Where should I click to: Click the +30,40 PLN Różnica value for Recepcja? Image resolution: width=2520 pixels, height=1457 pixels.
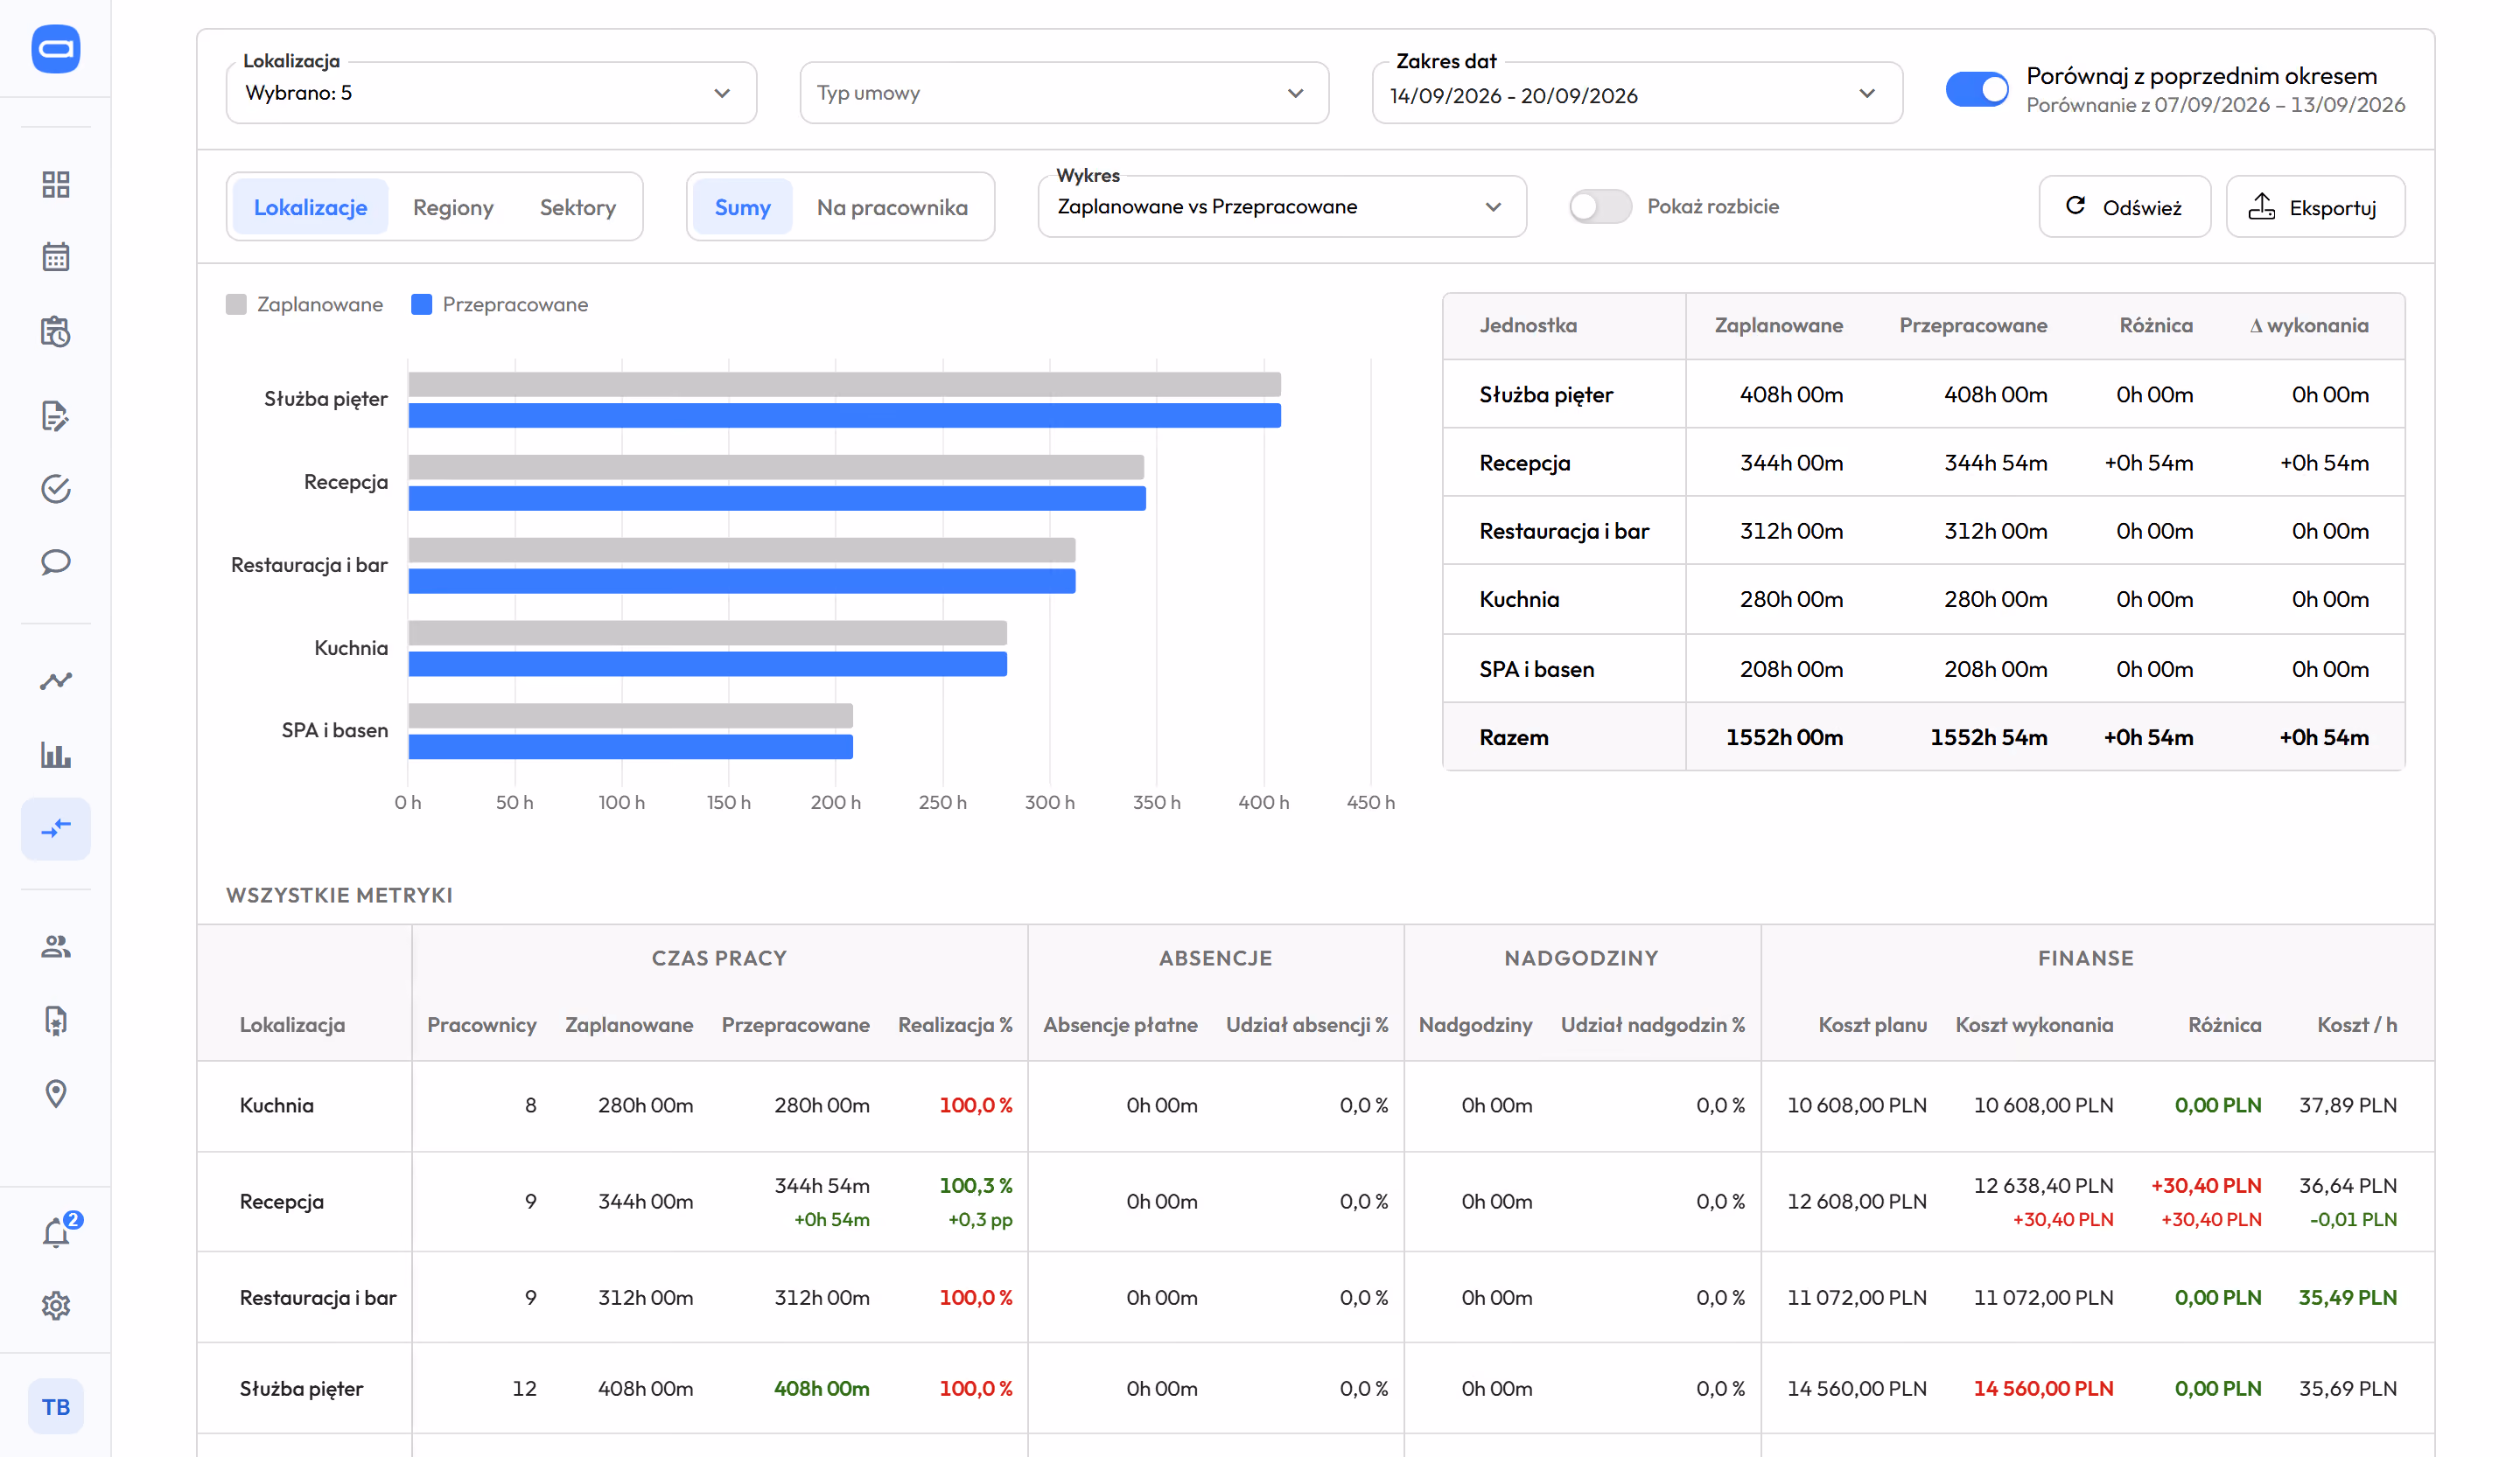coord(2206,1185)
